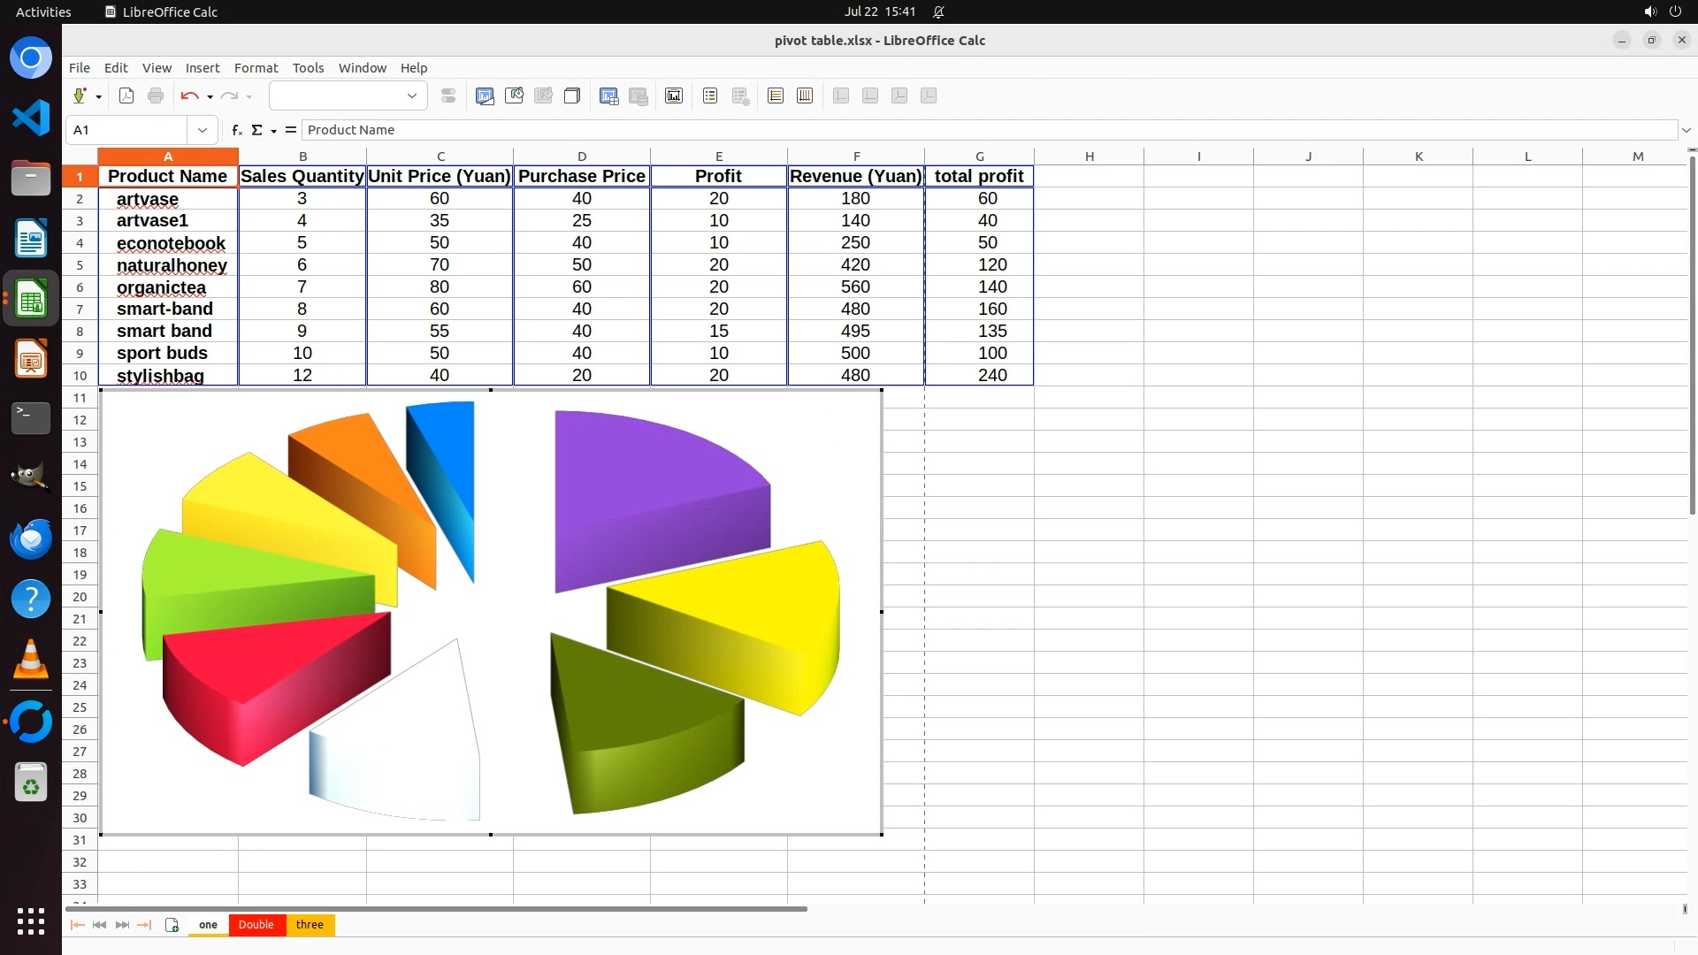Screen dimensions: 1698x955
Task: Open the Chart Type dialog icon
Action: point(485,96)
